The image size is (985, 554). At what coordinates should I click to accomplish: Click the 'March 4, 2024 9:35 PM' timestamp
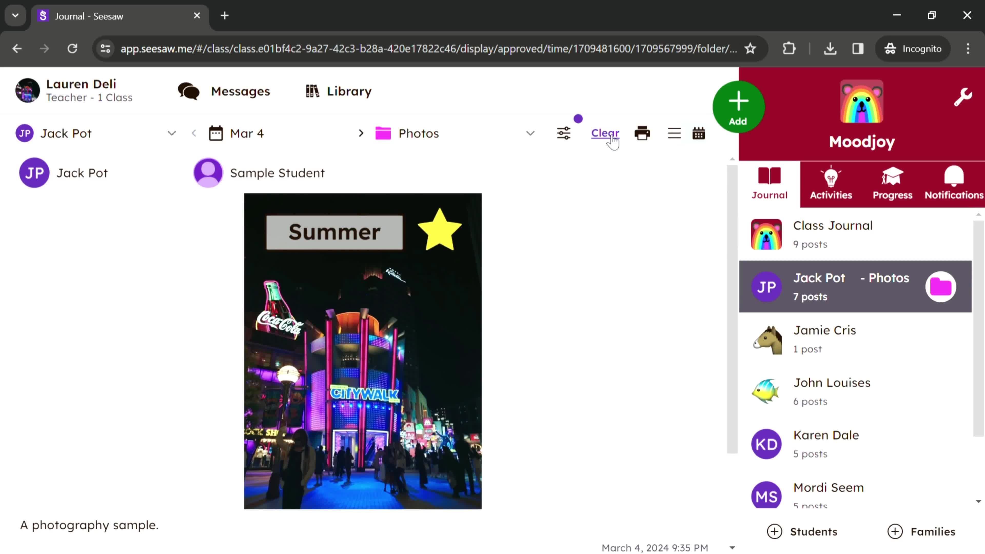(x=655, y=548)
